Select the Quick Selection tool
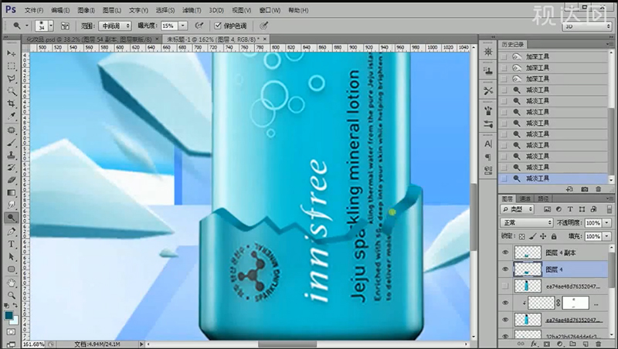The height and width of the screenshot is (349, 618). tap(11, 91)
